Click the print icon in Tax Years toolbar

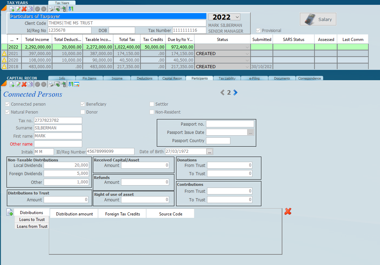51,9
